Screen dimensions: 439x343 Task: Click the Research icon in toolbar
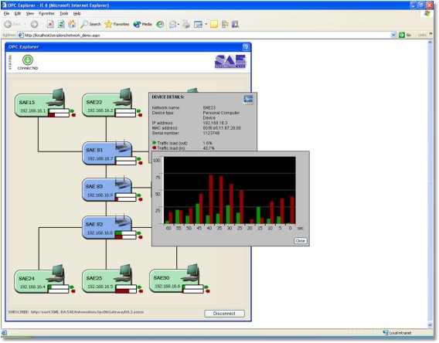tap(235, 25)
